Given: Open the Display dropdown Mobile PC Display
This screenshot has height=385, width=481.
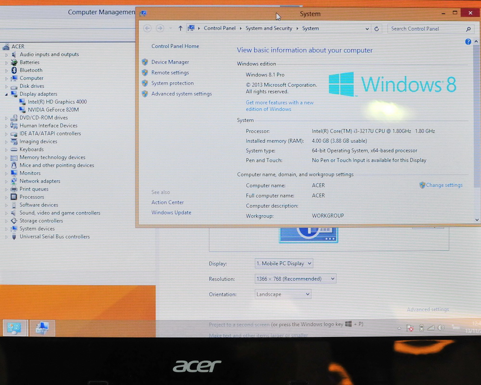Looking at the screenshot, I should 284,263.
